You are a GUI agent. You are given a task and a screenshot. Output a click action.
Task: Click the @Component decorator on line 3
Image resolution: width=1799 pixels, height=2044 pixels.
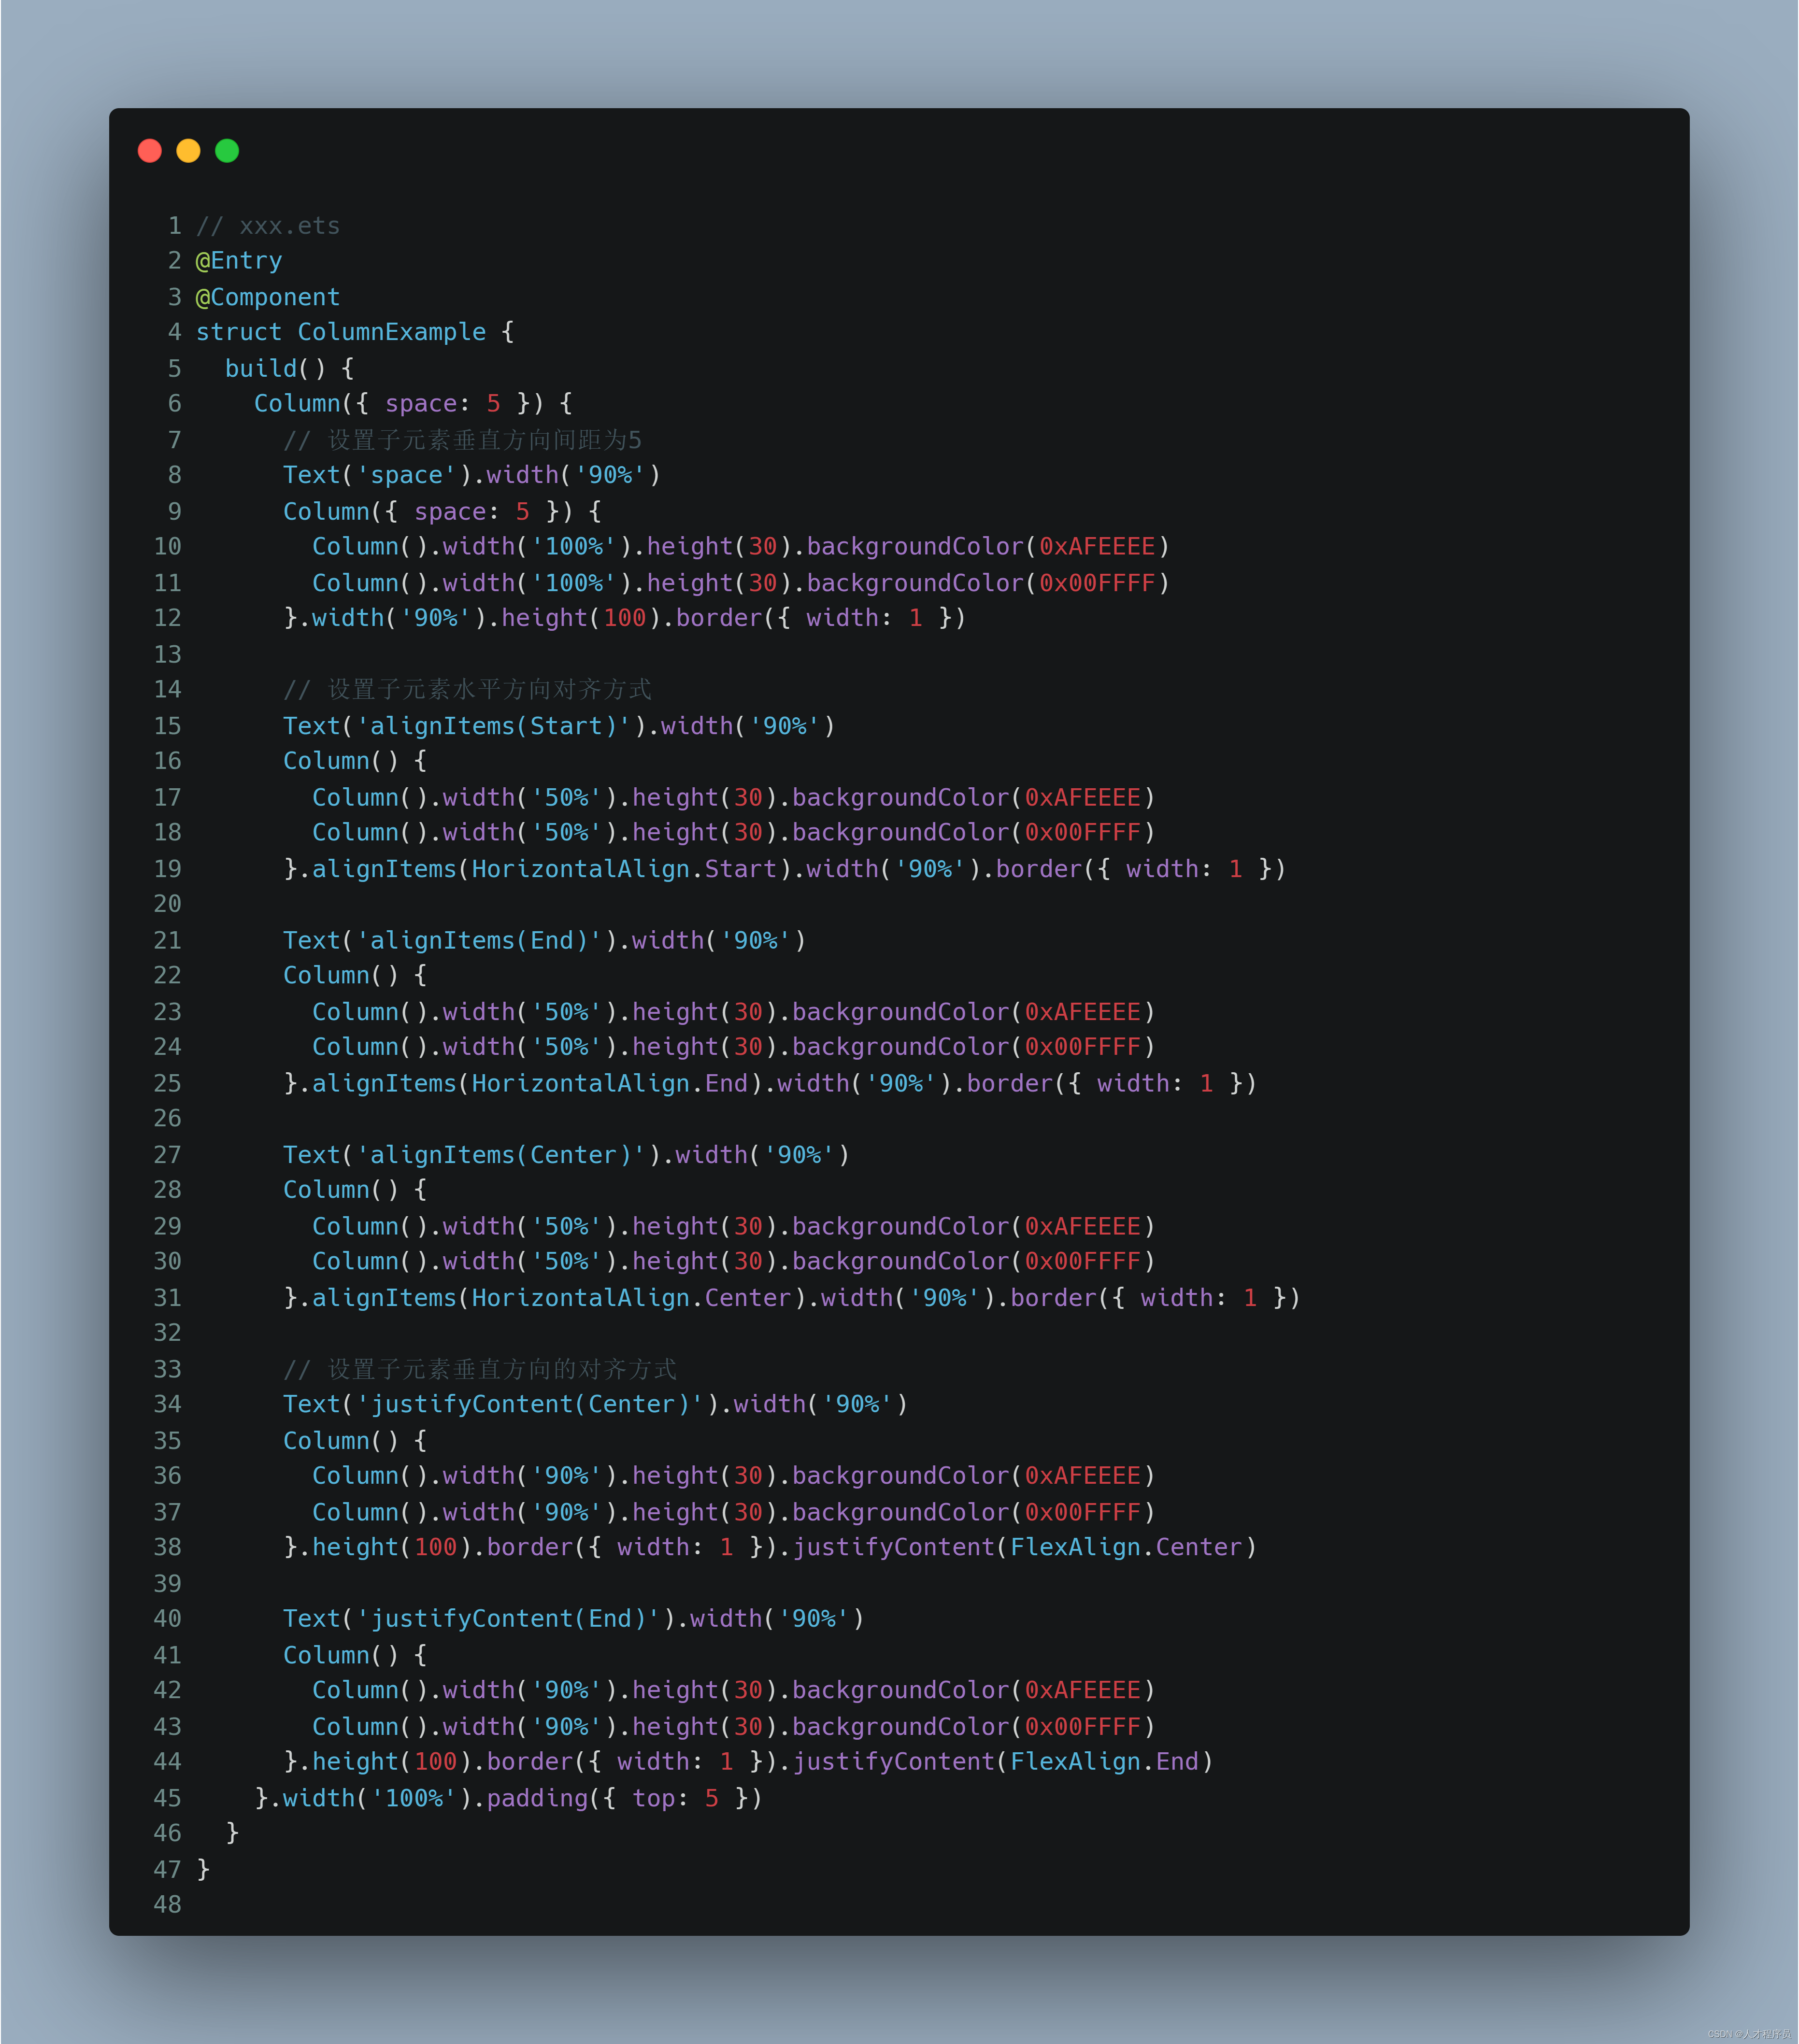coord(268,297)
